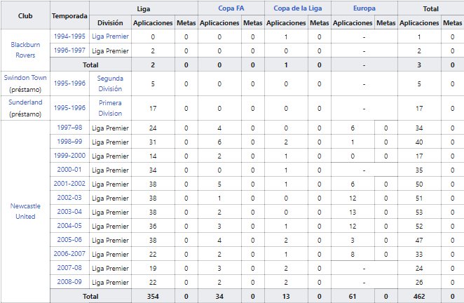Click Blackburn total Aplicaciones value 3
The height and width of the screenshot is (303, 464).
pyautogui.click(x=419, y=65)
